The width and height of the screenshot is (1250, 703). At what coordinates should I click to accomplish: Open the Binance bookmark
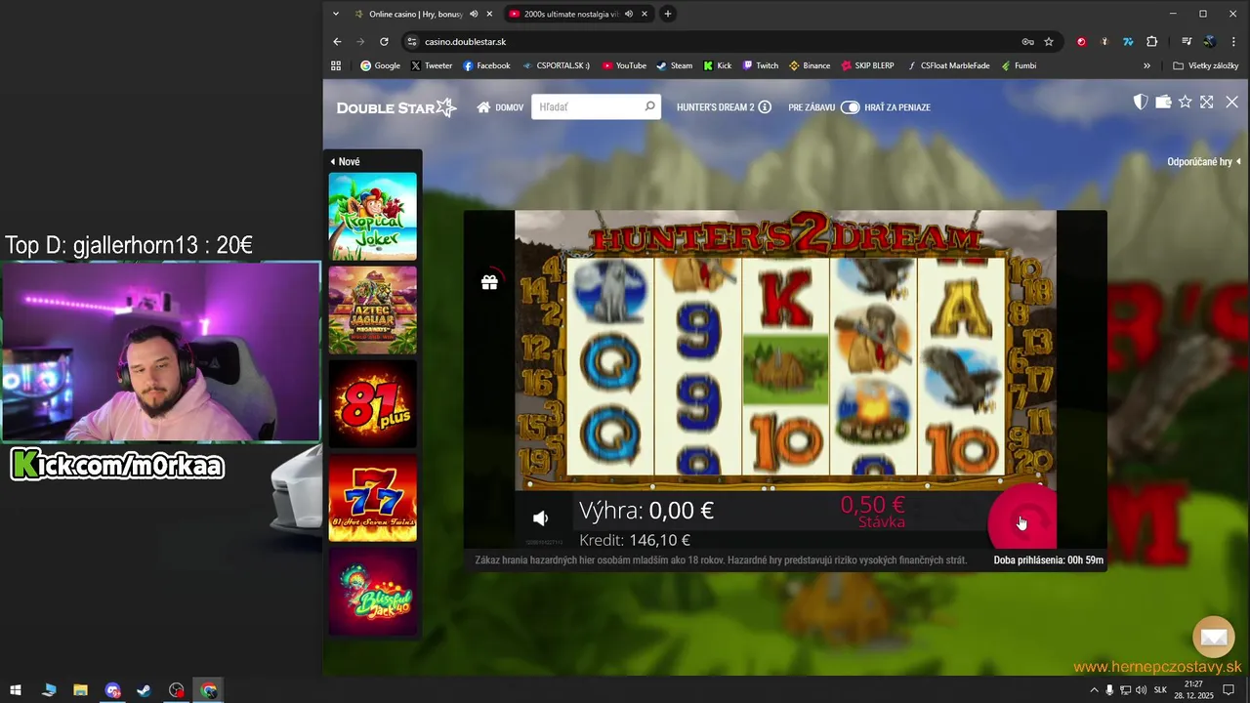pos(810,65)
